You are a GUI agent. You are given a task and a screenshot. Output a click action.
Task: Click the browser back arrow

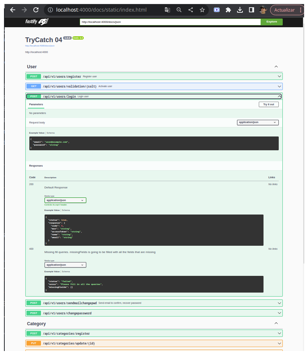13,10
